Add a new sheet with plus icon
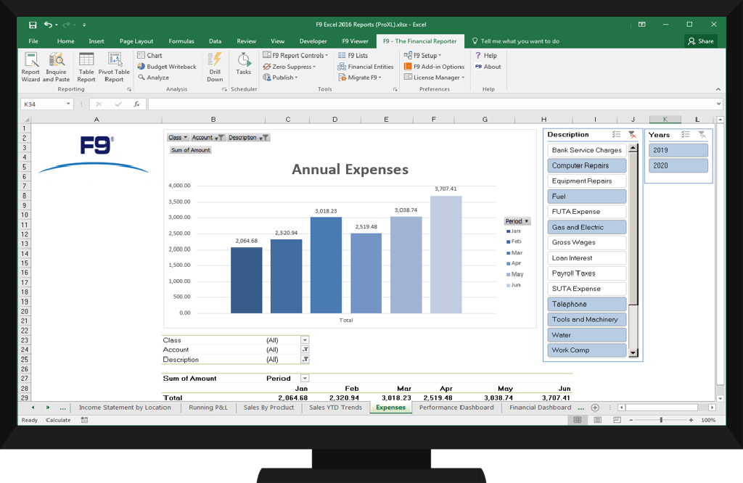 [x=595, y=408]
